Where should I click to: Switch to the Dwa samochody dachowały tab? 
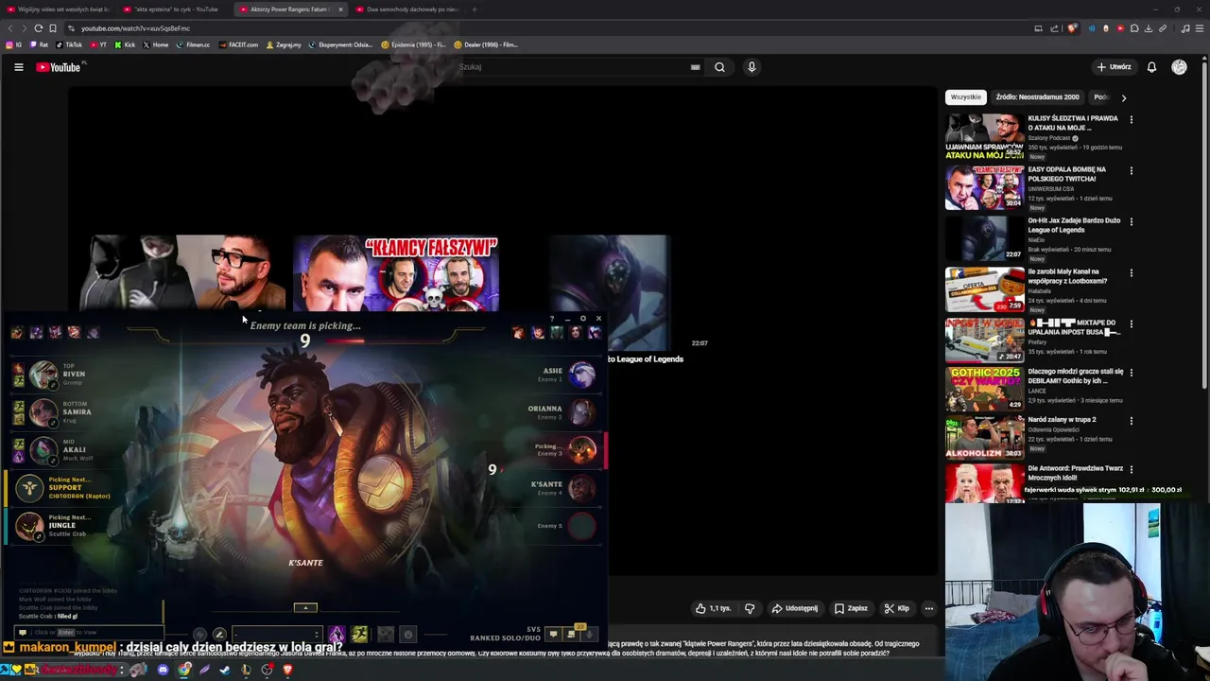(x=406, y=9)
